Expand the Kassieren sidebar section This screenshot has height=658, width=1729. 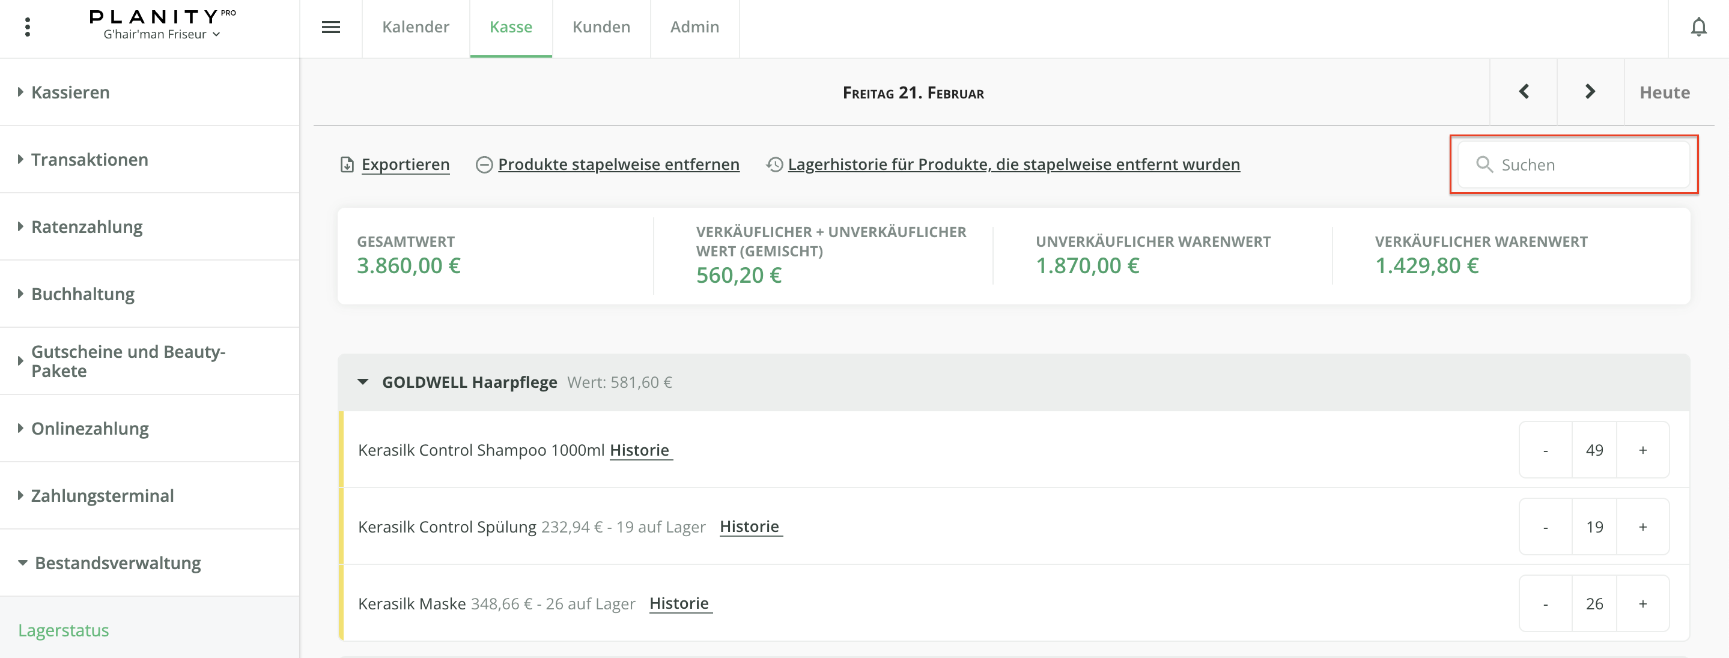coord(70,92)
